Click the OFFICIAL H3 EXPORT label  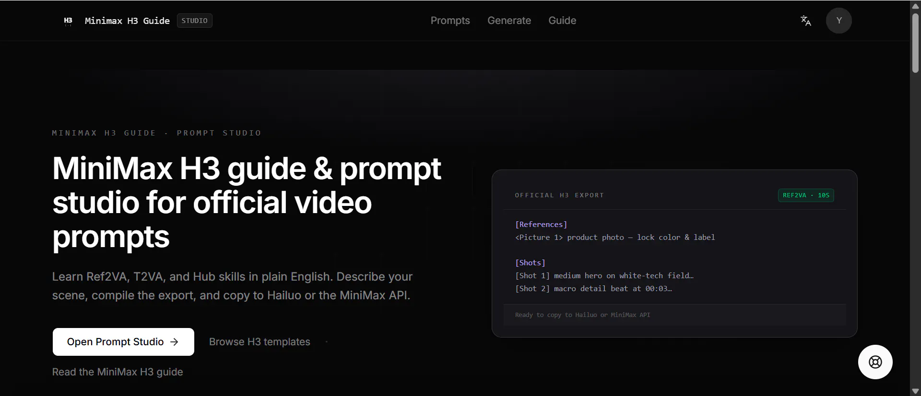click(x=559, y=195)
